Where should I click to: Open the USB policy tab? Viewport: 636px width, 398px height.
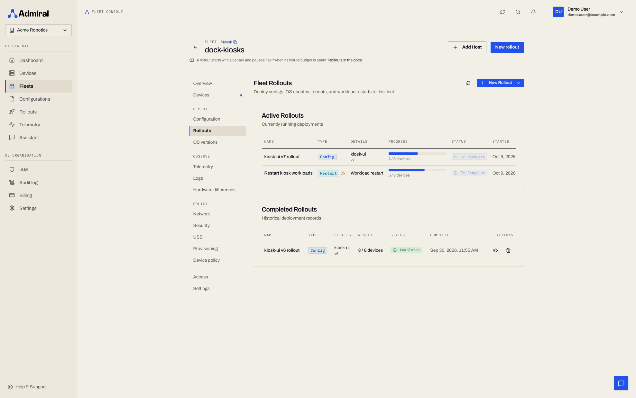(217, 237)
